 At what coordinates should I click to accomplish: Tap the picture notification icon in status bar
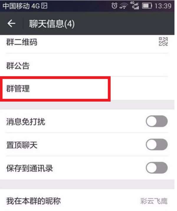pyautogui.click(x=44, y=6)
